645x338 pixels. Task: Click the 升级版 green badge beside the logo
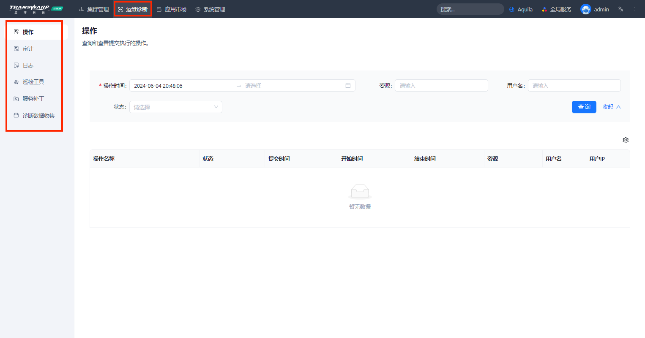(x=57, y=8)
